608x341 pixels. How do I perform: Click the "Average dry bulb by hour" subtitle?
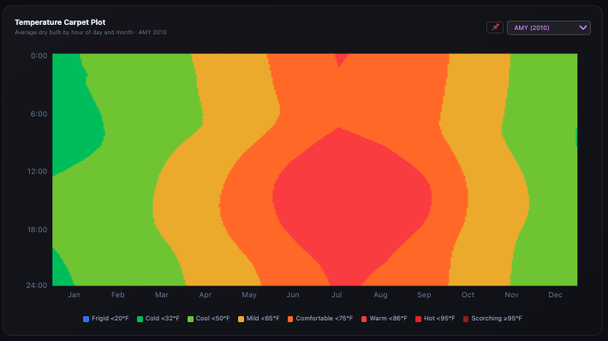91,33
